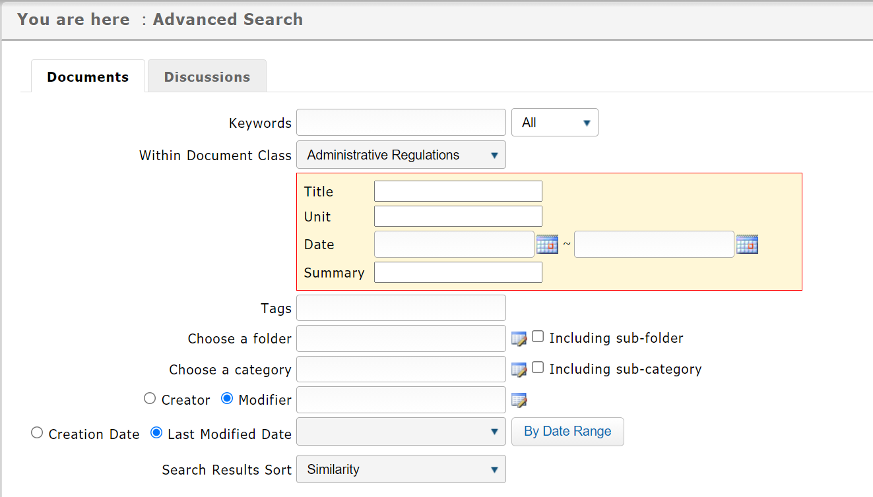The width and height of the screenshot is (873, 497).
Task: Click category browse icon beside Choose a category
Action: [519, 370]
